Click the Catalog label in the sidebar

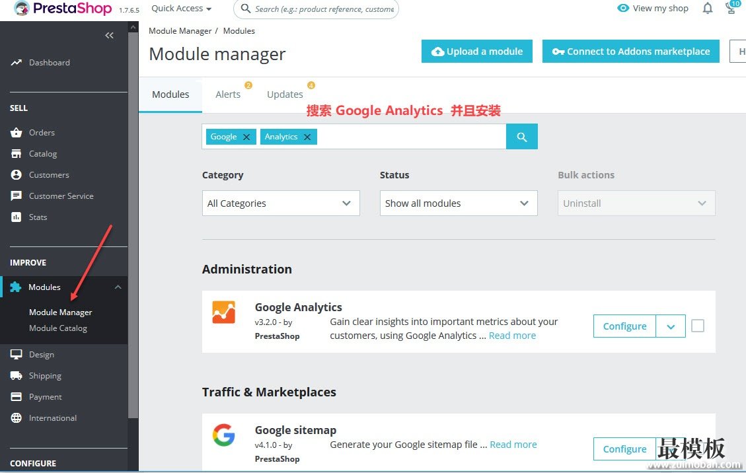point(43,154)
